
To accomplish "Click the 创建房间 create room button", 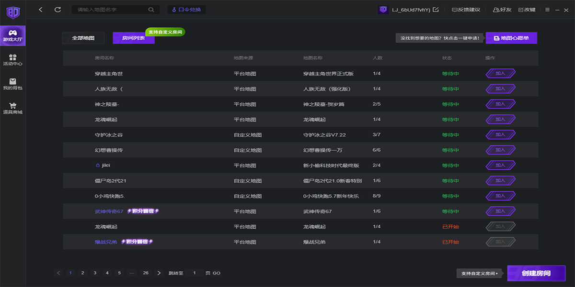I will [x=536, y=274].
